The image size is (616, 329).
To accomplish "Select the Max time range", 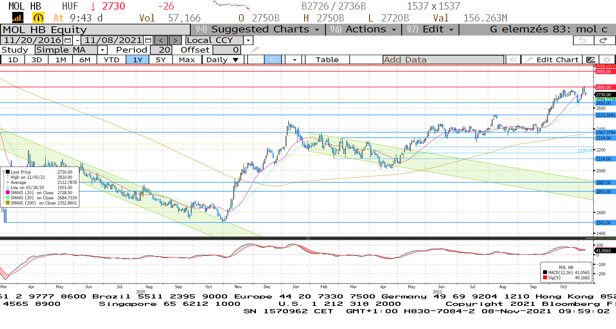I will pyautogui.click(x=187, y=60).
